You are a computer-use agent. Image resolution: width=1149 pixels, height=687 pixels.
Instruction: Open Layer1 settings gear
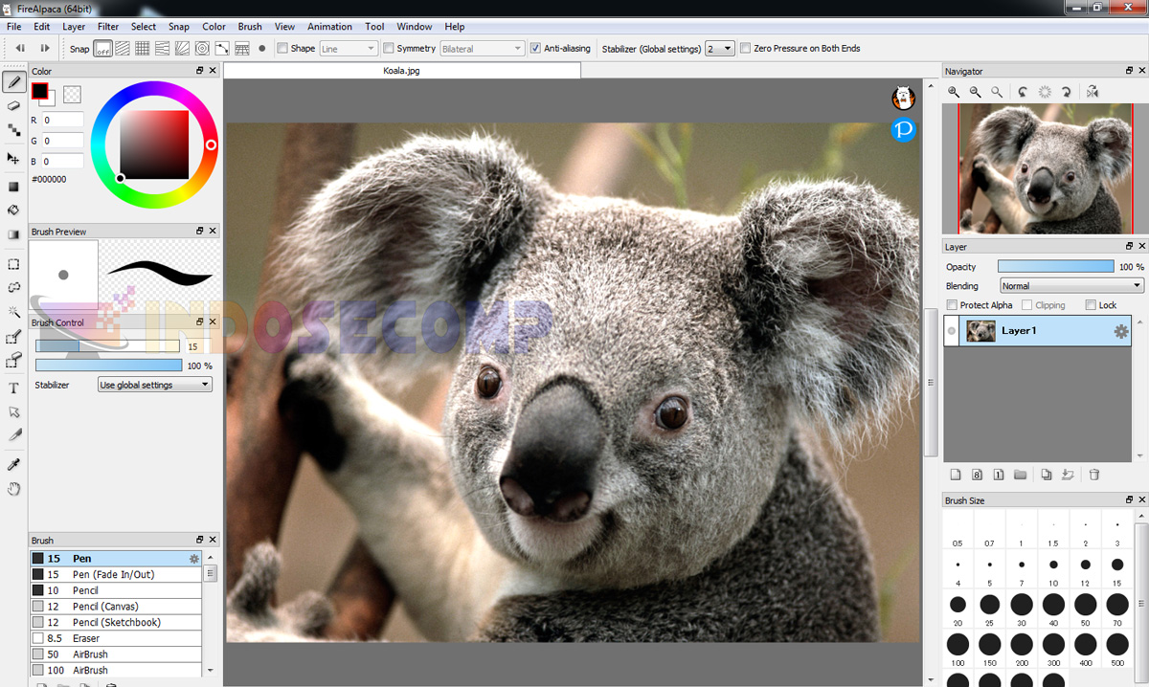(x=1120, y=331)
